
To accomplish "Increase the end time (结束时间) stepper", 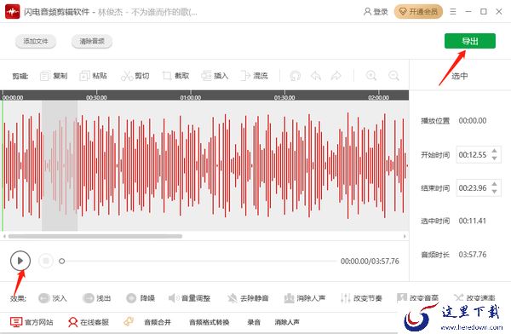I will pyautogui.click(x=494, y=184).
